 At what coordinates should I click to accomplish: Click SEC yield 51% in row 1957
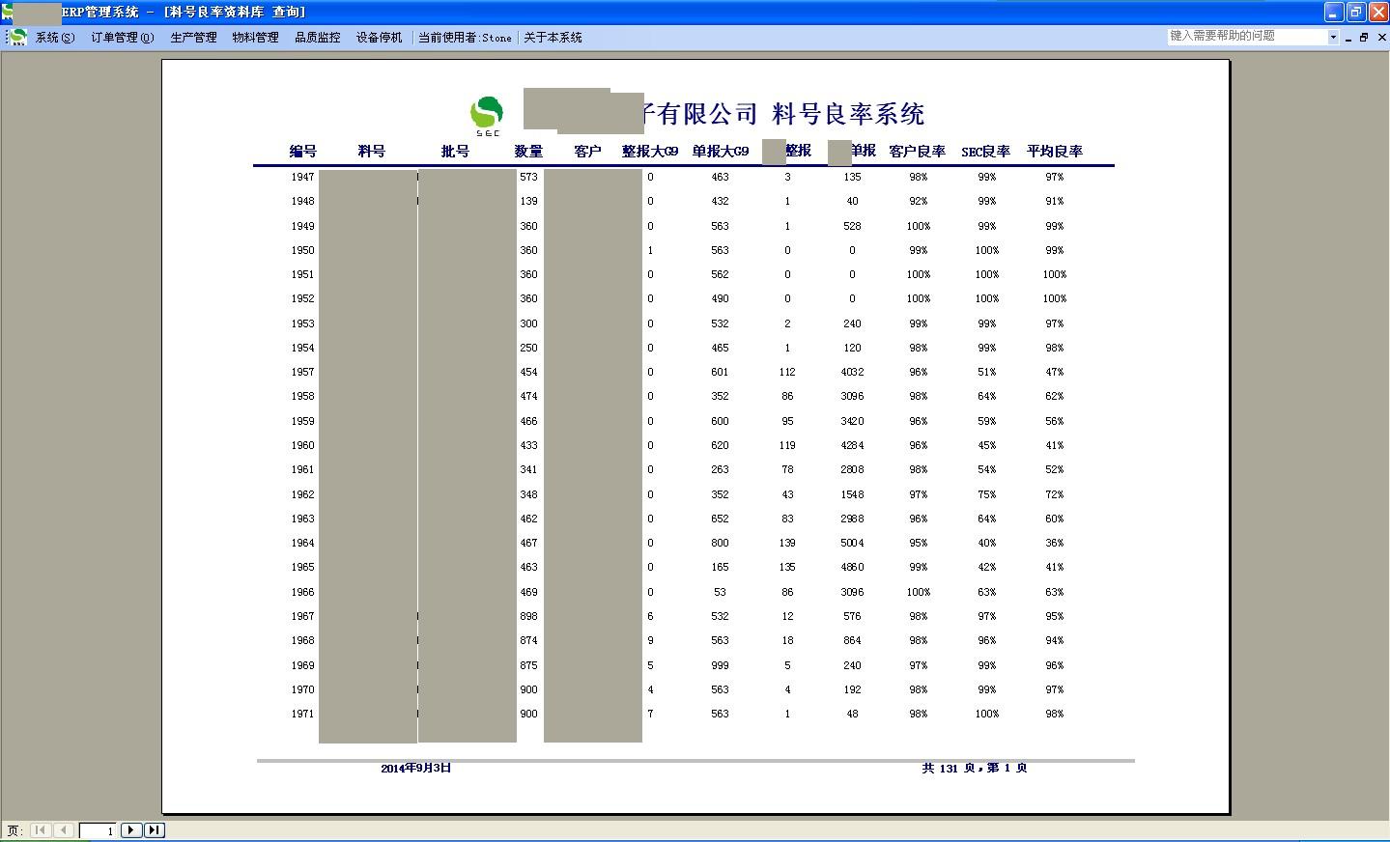pyautogui.click(x=986, y=372)
